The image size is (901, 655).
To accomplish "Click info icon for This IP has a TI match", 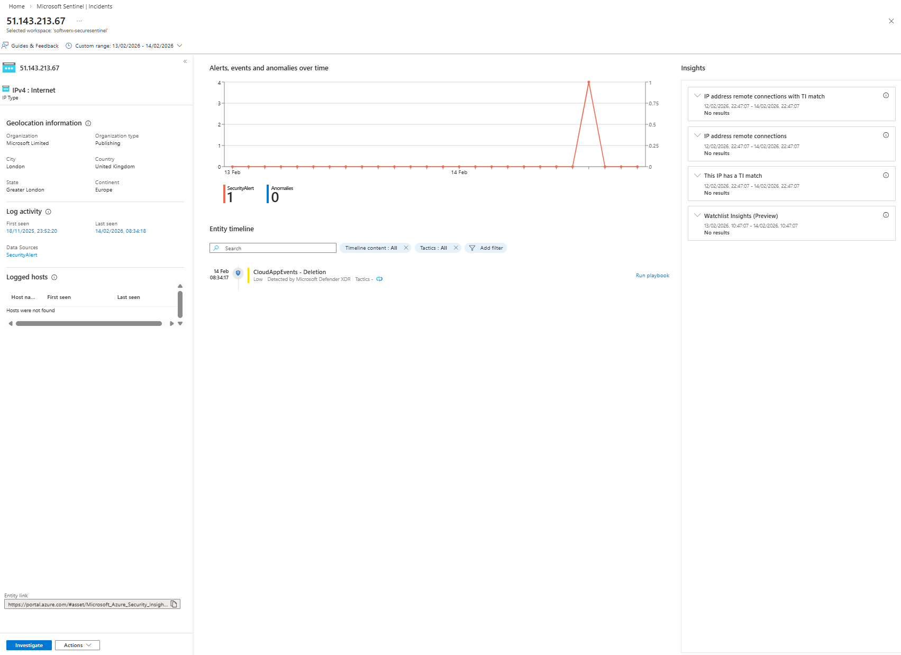I will pos(886,175).
